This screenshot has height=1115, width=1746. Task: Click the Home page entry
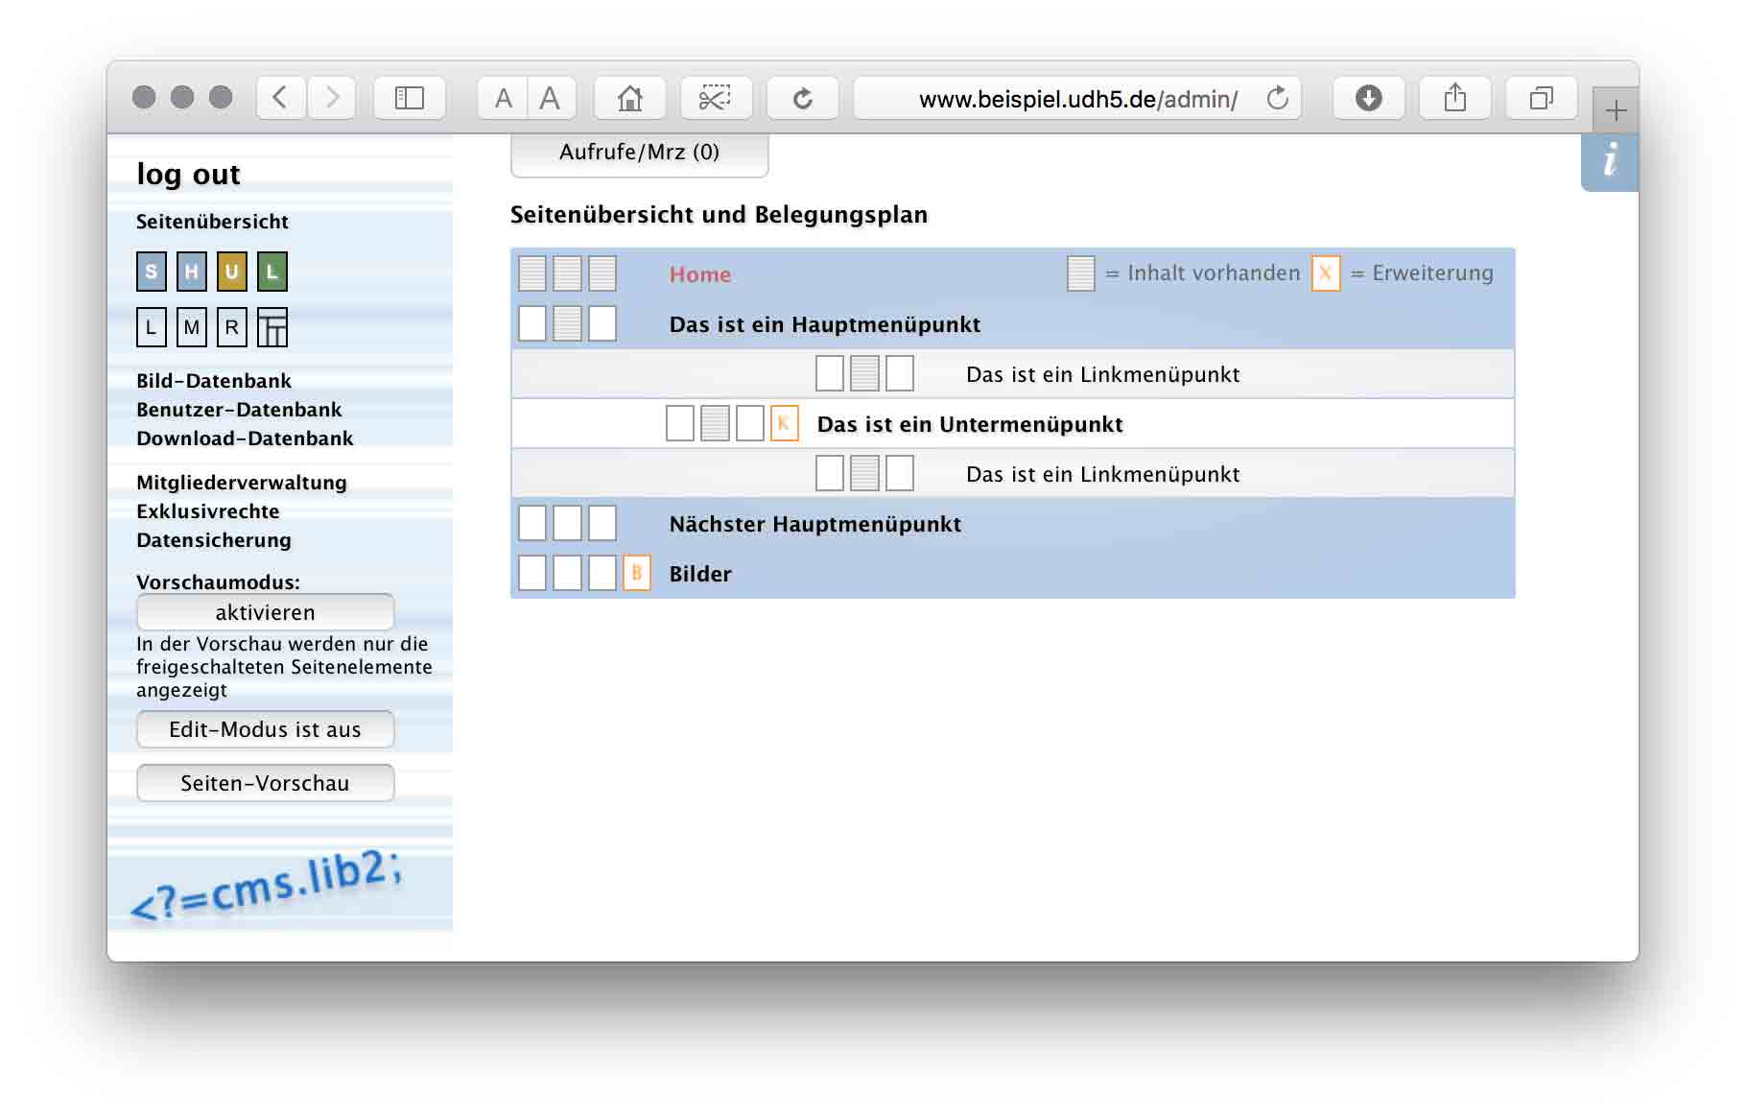point(699,274)
